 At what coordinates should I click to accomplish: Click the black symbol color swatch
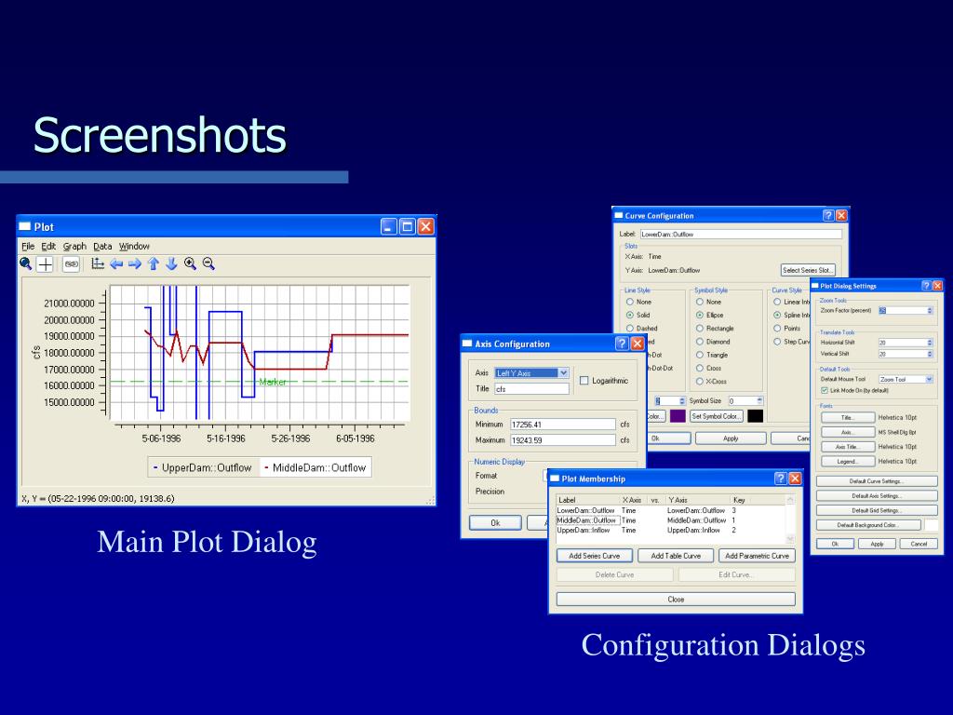coord(755,416)
